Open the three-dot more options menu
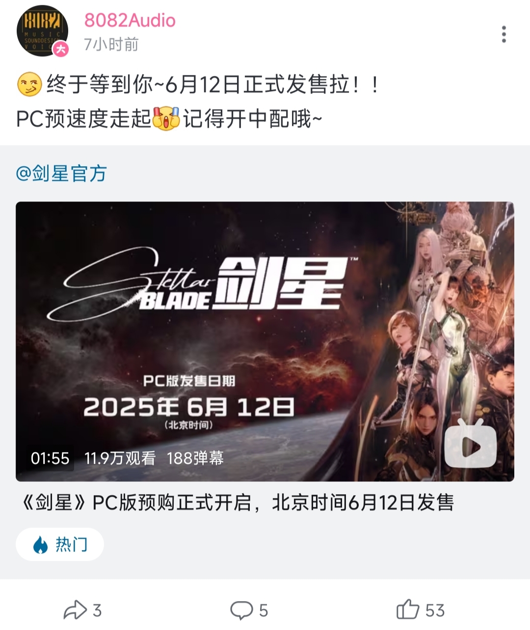This screenshot has height=630, width=530. coord(503,34)
